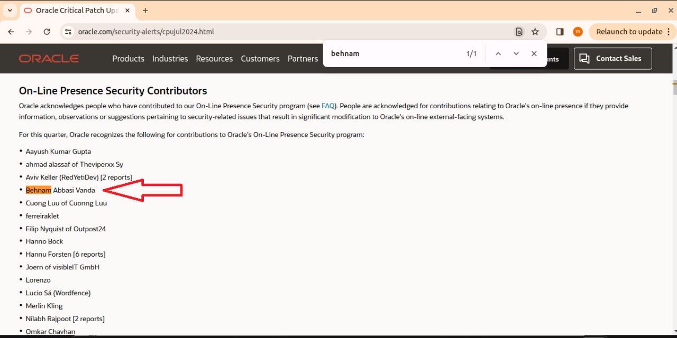Image resolution: width=677 pixels, height=338 pixels.
Task: Click 'Cuong Luu of Cuonng Luu' entry
Action: click(x=66, y=203)
